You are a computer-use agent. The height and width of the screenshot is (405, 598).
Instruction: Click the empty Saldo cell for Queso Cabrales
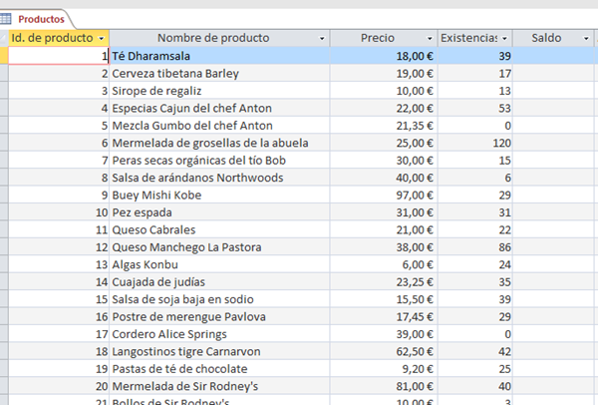click(555, 229)
